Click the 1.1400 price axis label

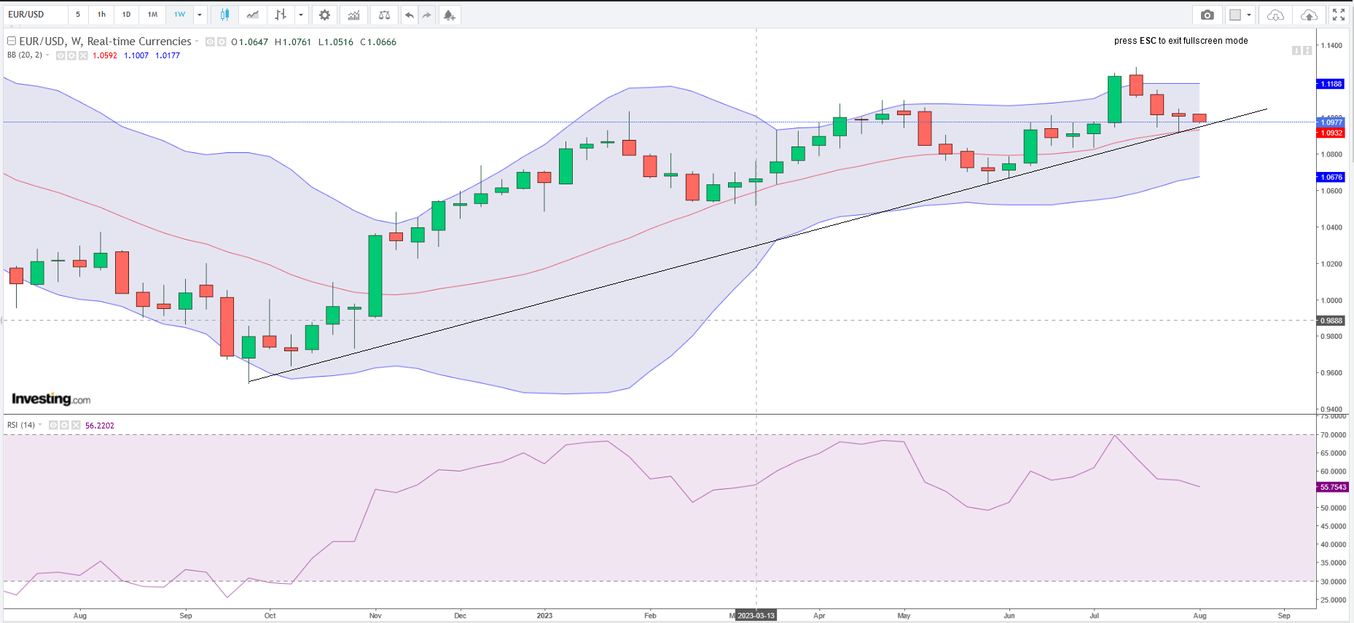pyautogui.click(x=1331, y=45)
